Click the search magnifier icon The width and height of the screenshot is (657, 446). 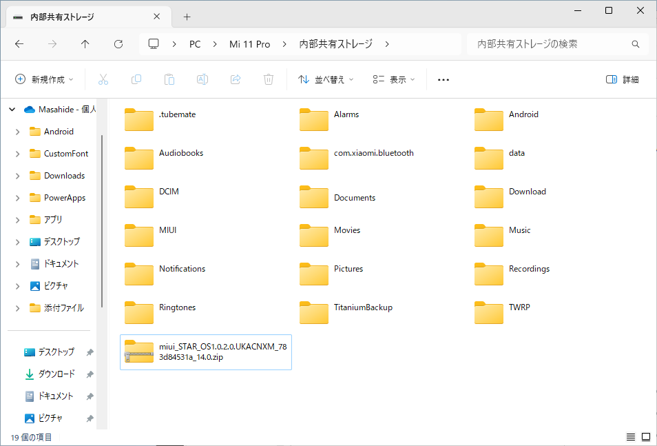point(636,44)
